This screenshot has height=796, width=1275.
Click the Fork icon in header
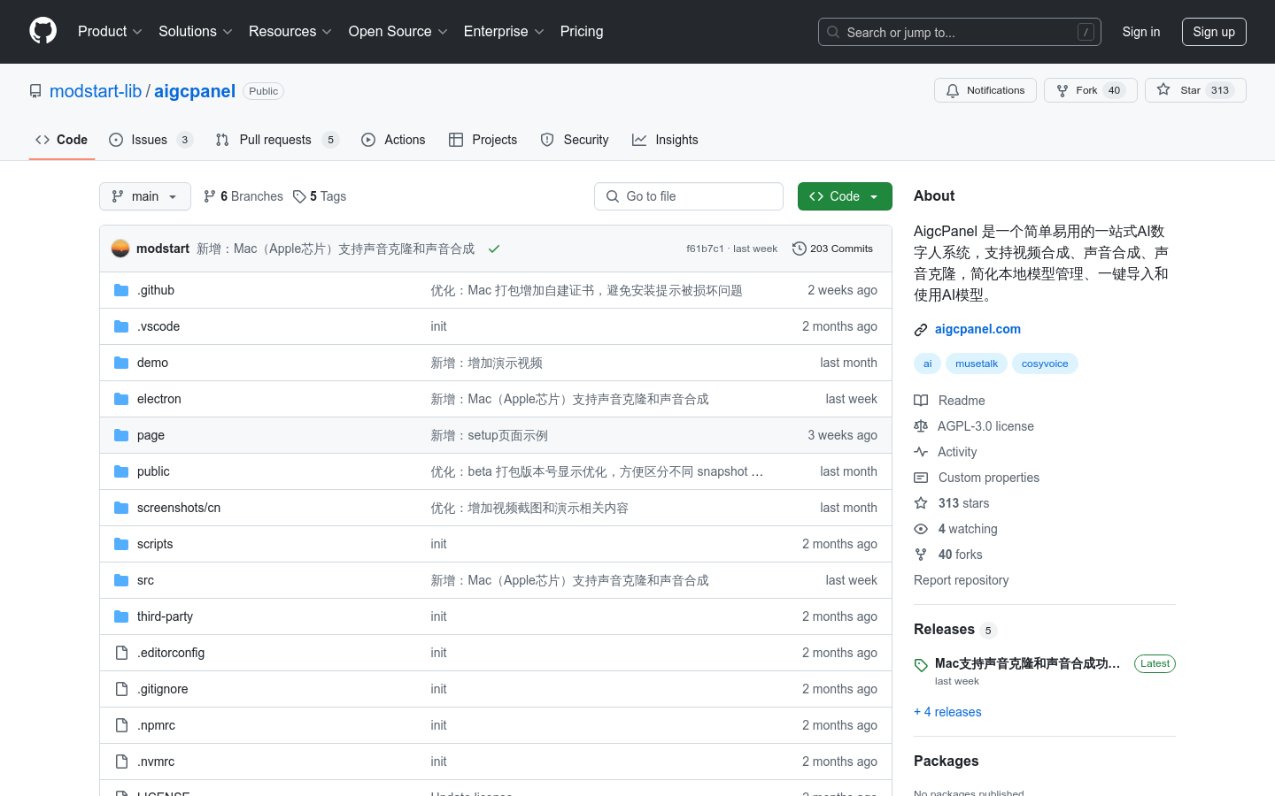pos(1062,90)
